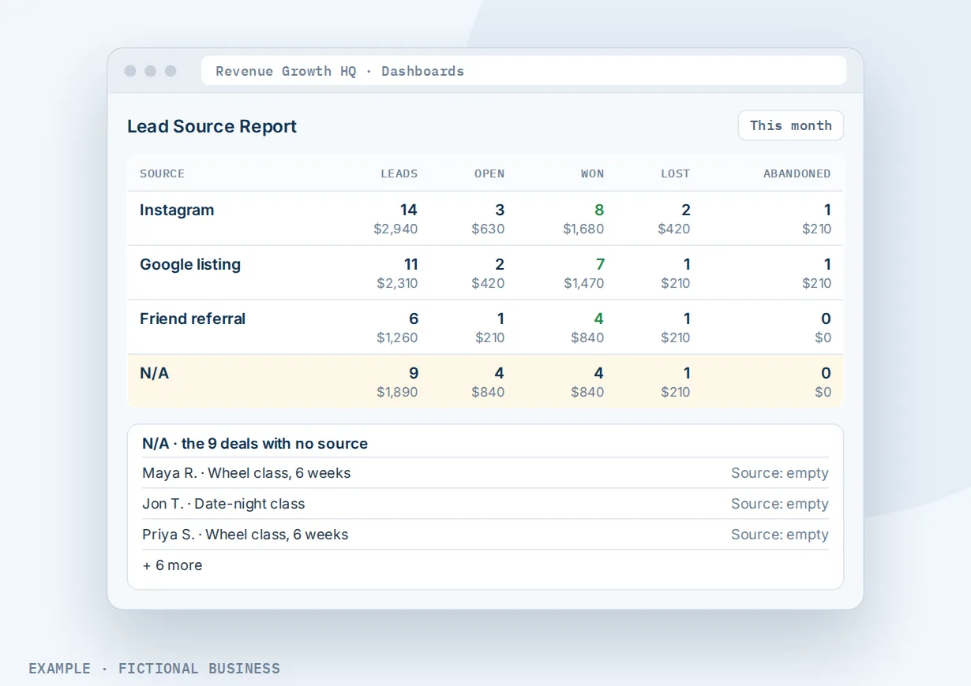The image size is (971, 686).
Task: Click Google listing won count 7
Action: (600, 264)
